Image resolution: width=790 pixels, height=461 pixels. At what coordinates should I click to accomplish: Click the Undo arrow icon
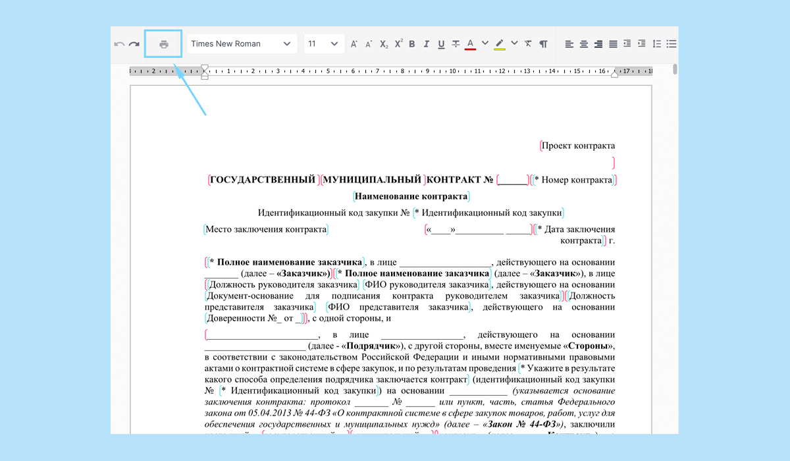click(x=119, y=44)
